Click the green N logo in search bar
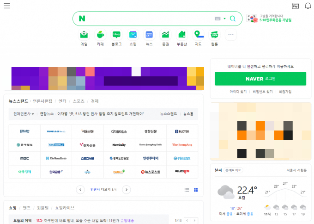Viewport: 314px width, 224px height. tap(82, 19)
